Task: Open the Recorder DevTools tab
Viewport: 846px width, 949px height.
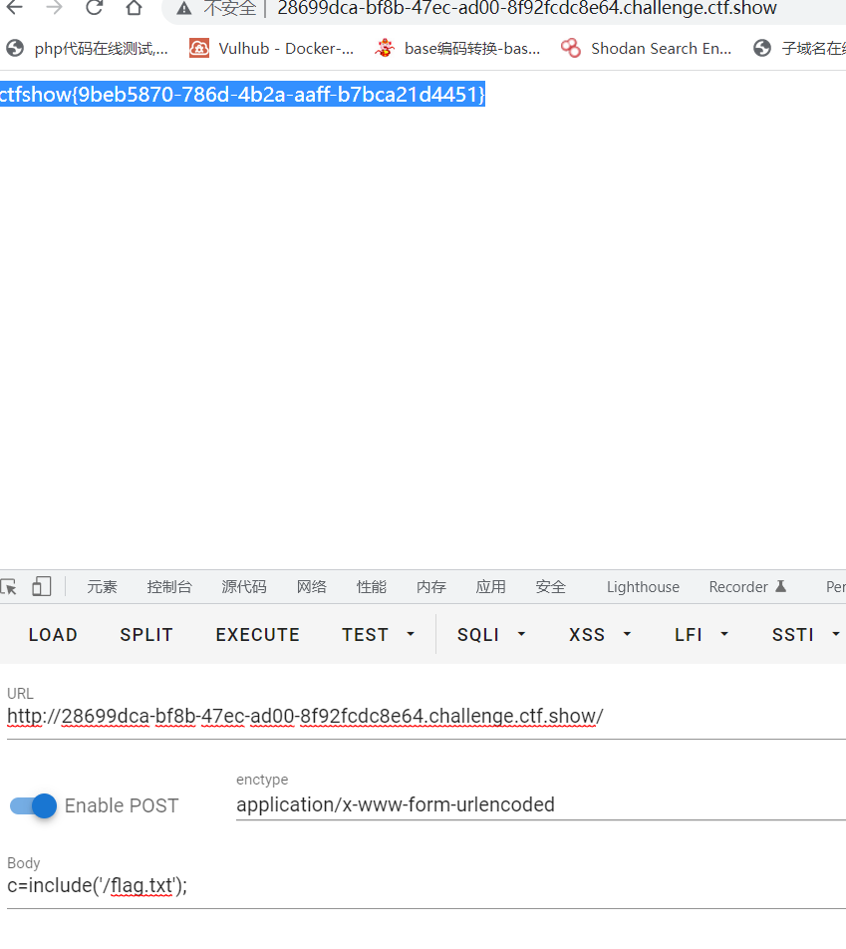Action: (747, 586)
